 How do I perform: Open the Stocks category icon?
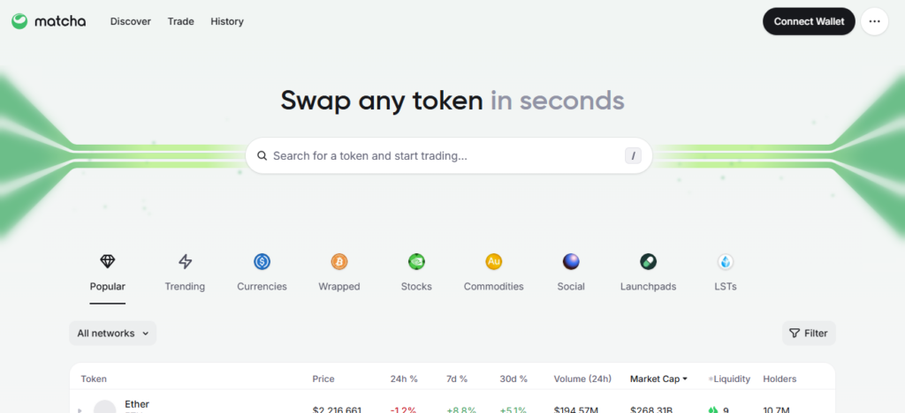click(x=416, y=261)
